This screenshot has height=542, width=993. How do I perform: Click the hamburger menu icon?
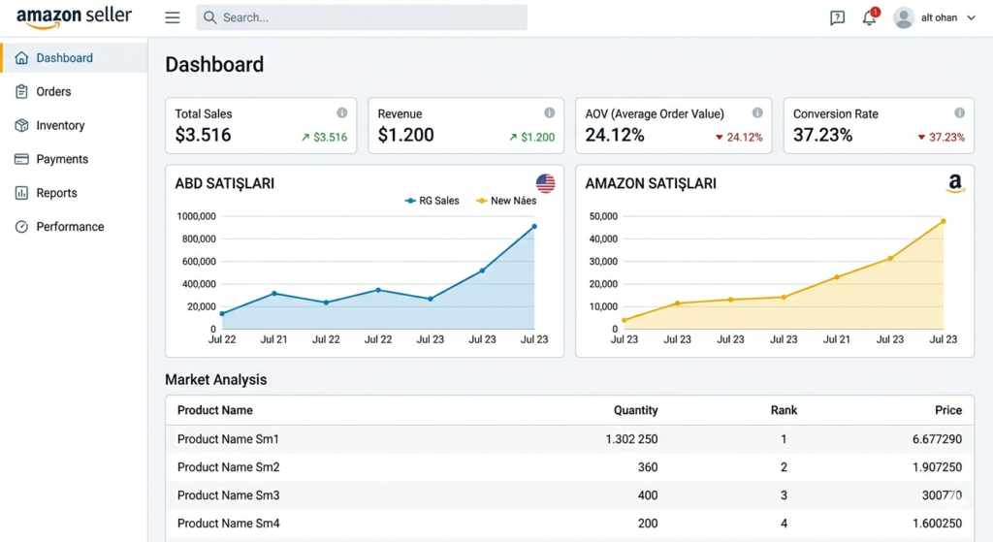pyautogui.click(x=173, y=17)
